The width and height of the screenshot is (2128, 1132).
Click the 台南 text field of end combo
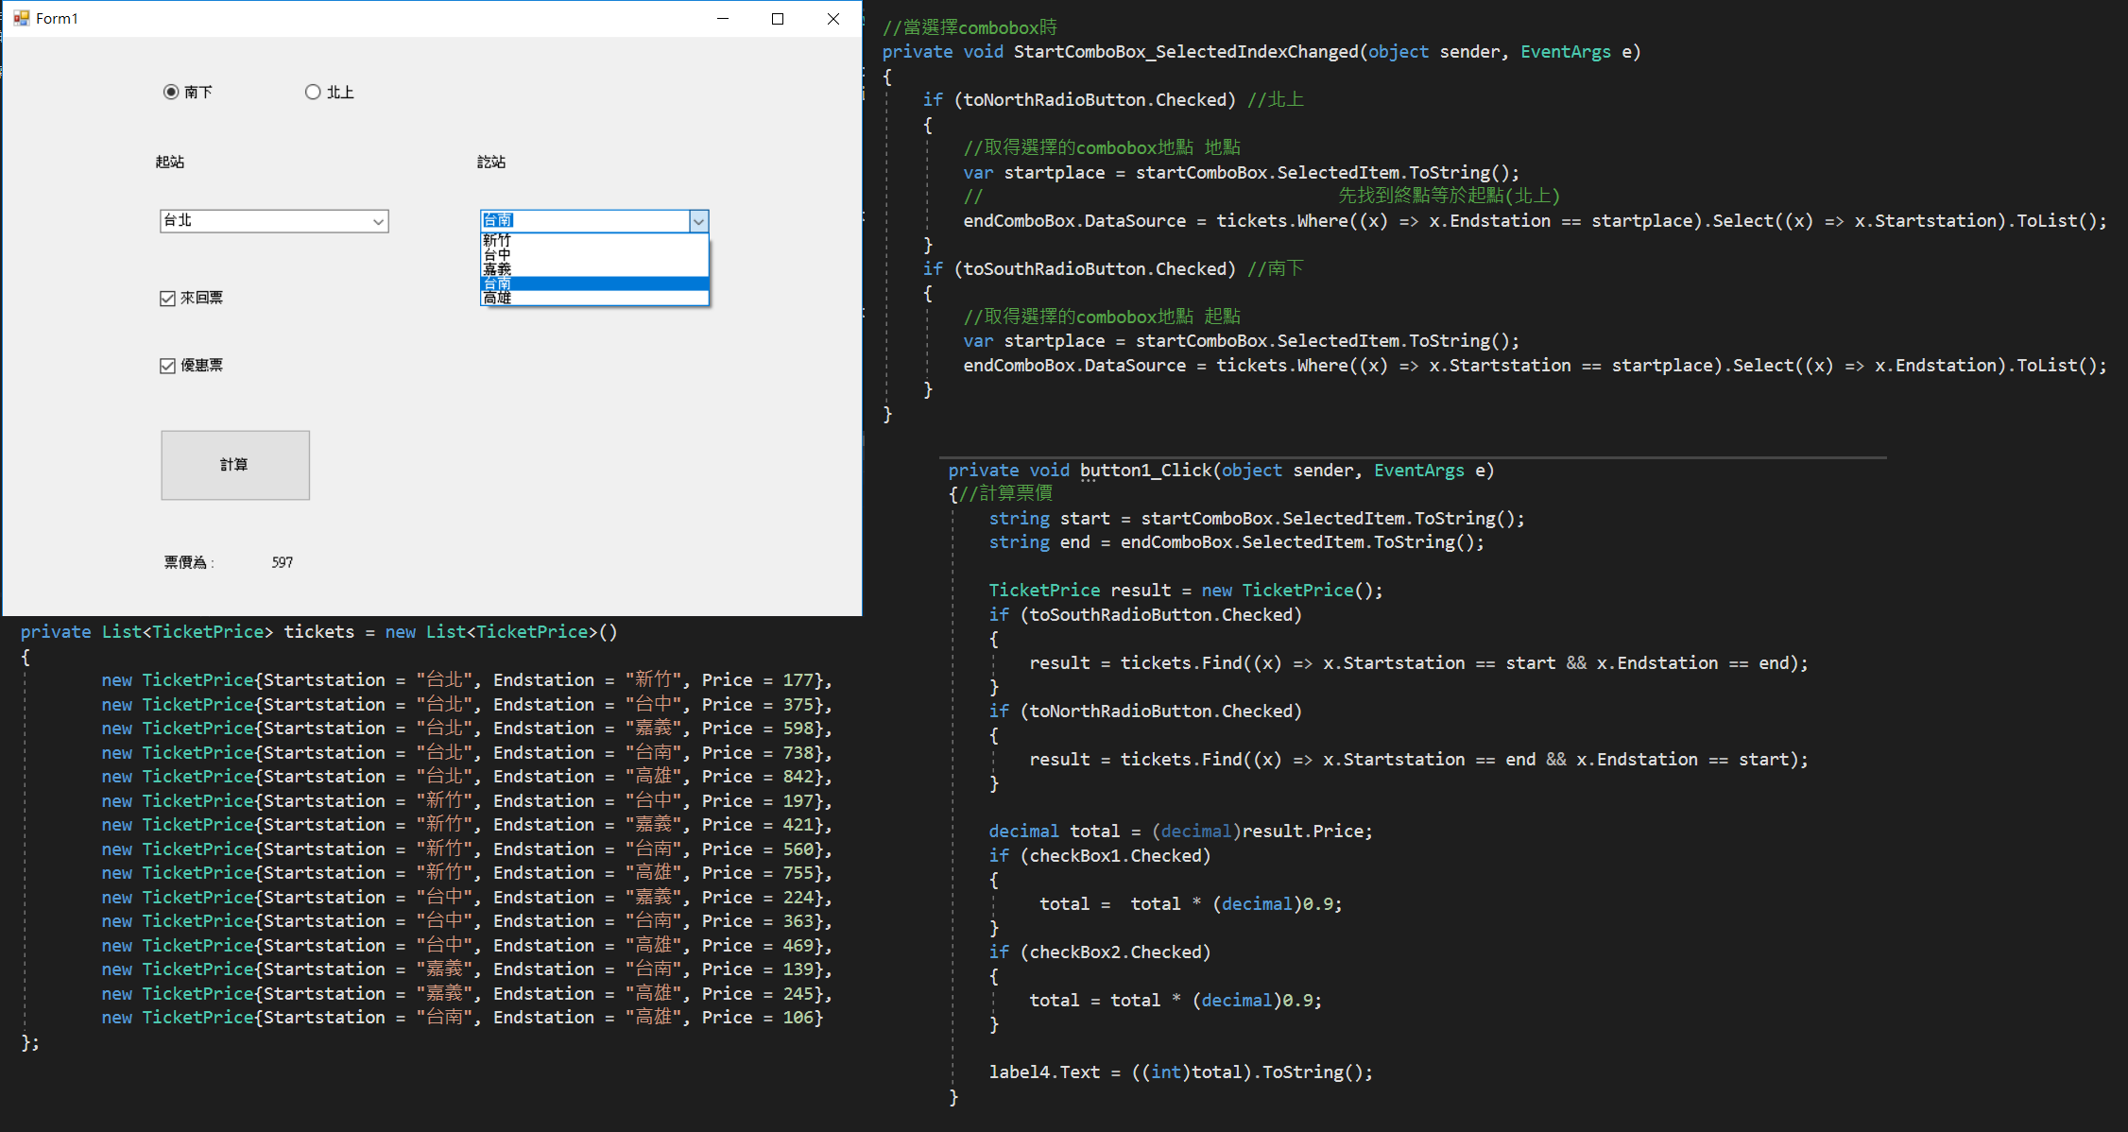click(585, 221)
